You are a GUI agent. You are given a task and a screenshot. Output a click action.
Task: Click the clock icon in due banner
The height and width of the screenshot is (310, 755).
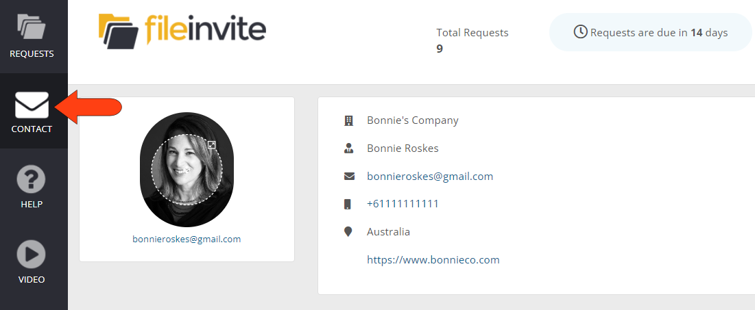pyautogui.click(x=580, y=32)
